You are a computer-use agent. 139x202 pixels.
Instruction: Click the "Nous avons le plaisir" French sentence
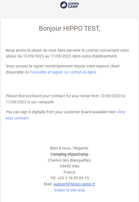click(67, 53)
